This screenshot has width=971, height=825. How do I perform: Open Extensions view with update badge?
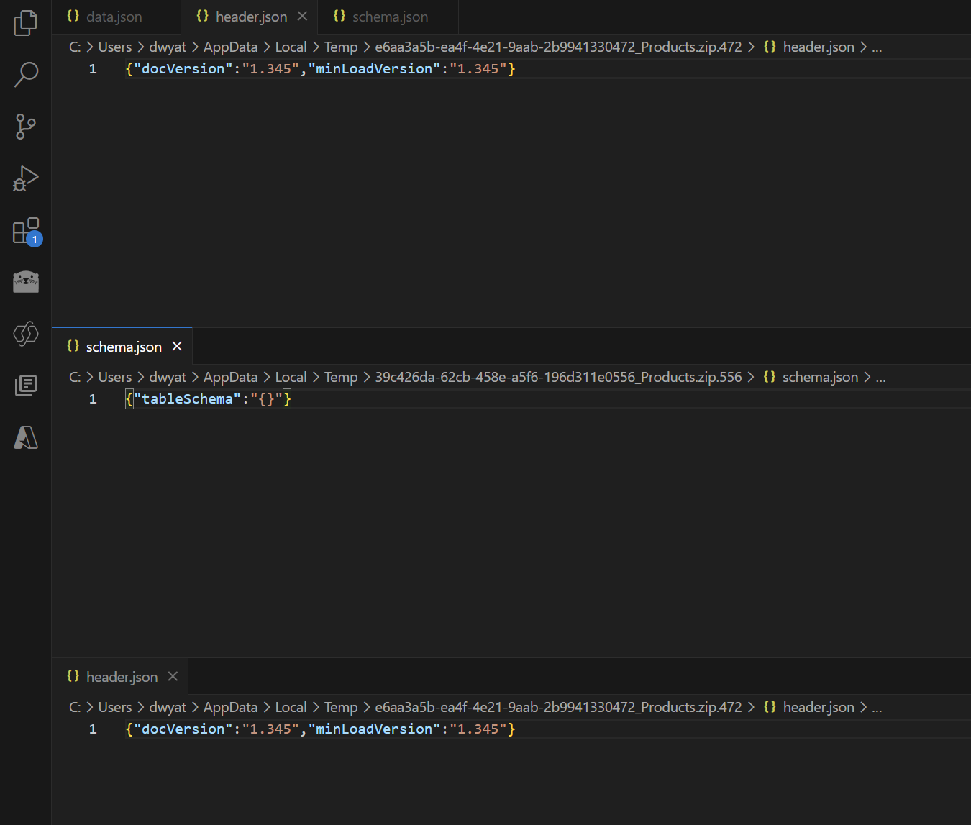(26, 231)
